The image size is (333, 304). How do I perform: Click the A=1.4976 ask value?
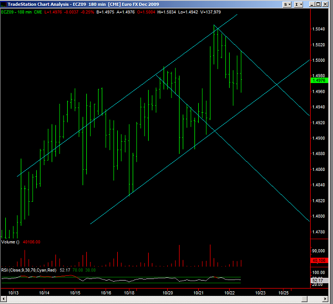[126, 12]
